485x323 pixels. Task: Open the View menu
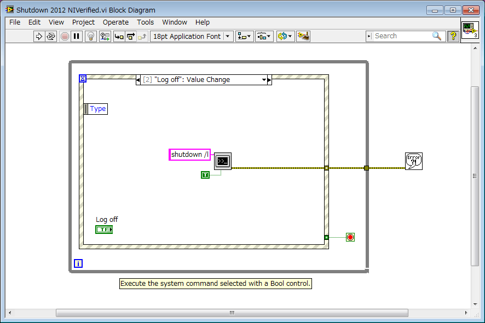(x=56, y=22)
